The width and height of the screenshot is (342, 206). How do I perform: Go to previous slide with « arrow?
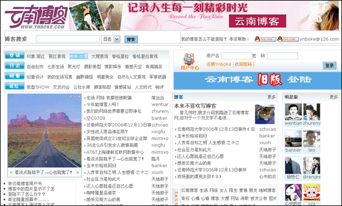[11, 172]
